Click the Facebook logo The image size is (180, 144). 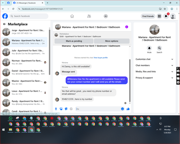point(5,16)
